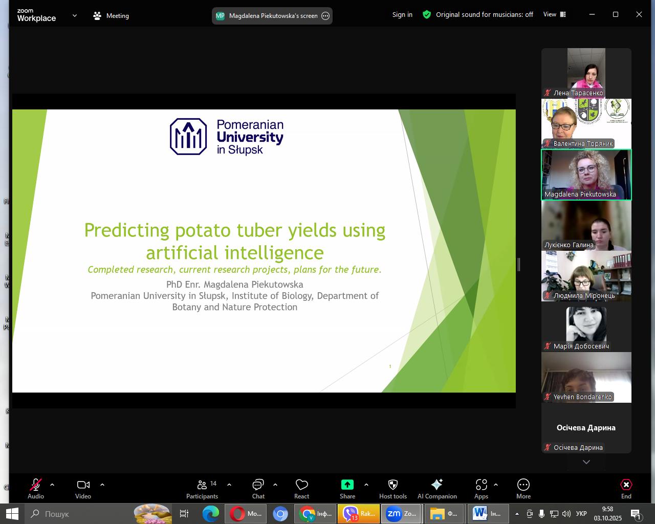The width and height of the screenshot is (655, 524).
Task: Select the Meeting tab
Action: (x=111, y=16)
